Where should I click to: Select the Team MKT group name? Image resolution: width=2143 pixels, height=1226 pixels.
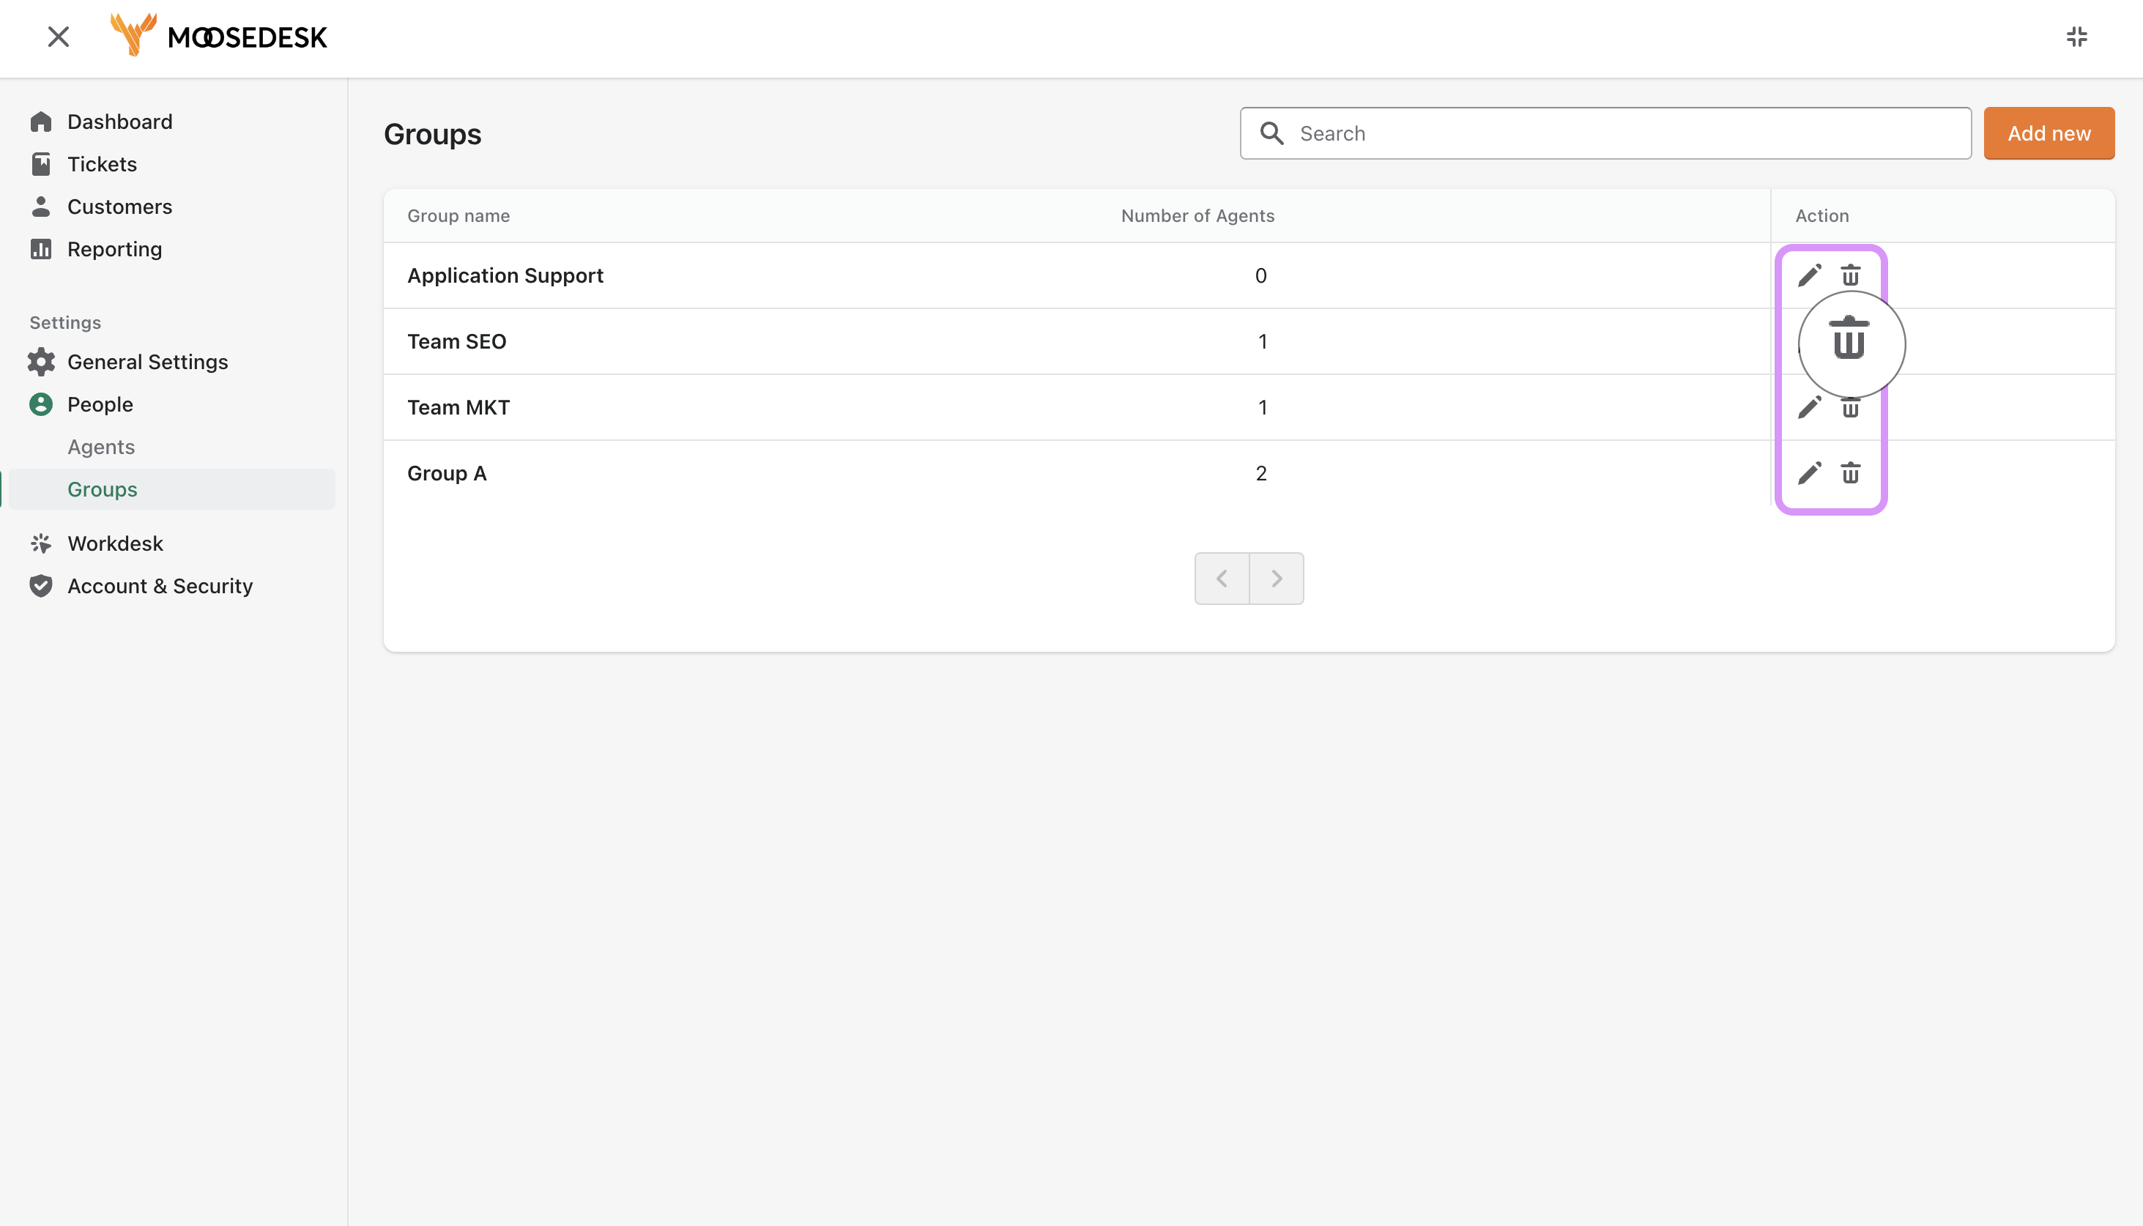pyautogui.click(x=458, y=407)
